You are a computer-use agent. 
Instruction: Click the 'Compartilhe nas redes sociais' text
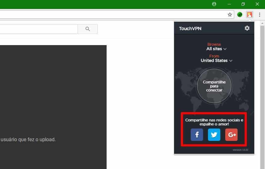click(x=214, y=122)
